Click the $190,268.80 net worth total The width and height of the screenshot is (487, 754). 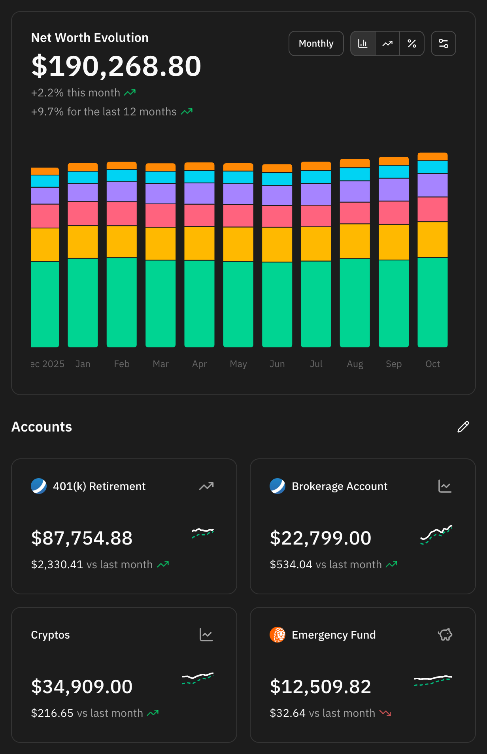click(x=116, y=66)
